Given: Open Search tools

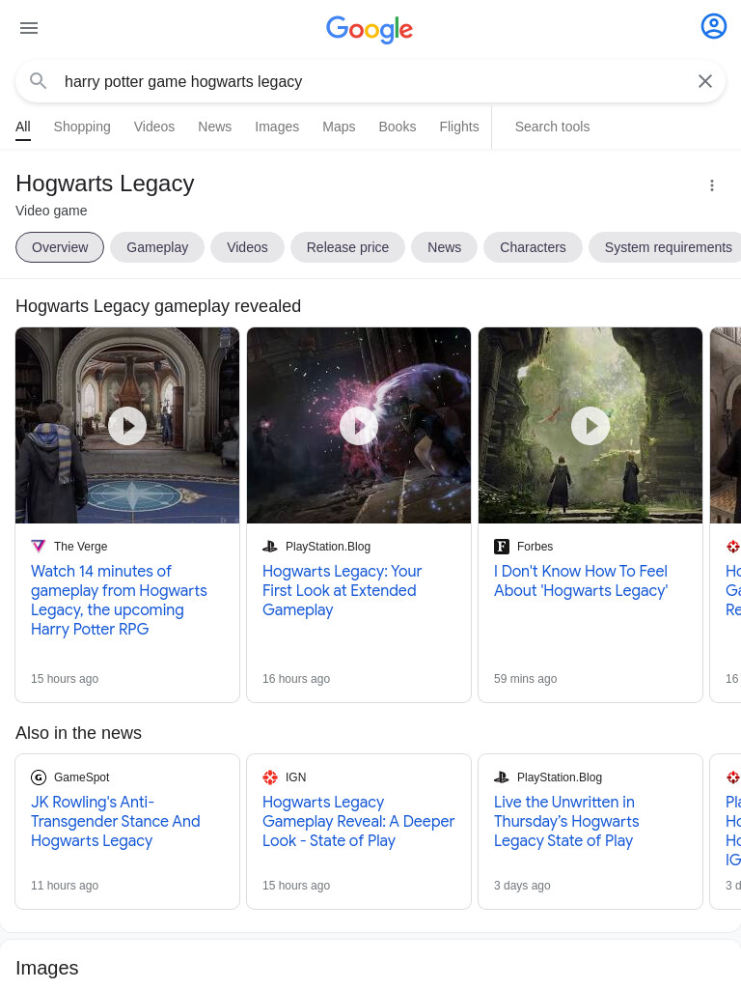Looking at the screenshot, I should click(x=552, y=127).
